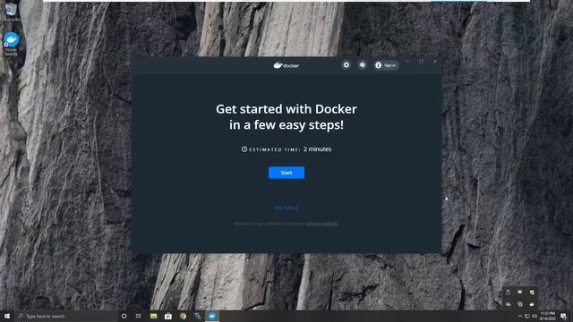Open Docker settings with the gear icon

[346, 65]
